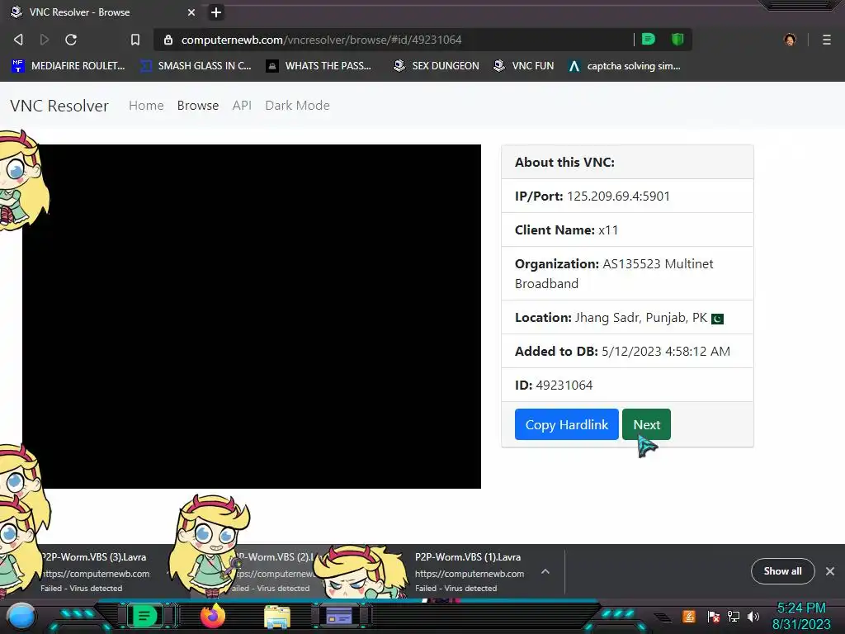Close the downloads bar
845x634 pixels.
[x=830, y=571]
